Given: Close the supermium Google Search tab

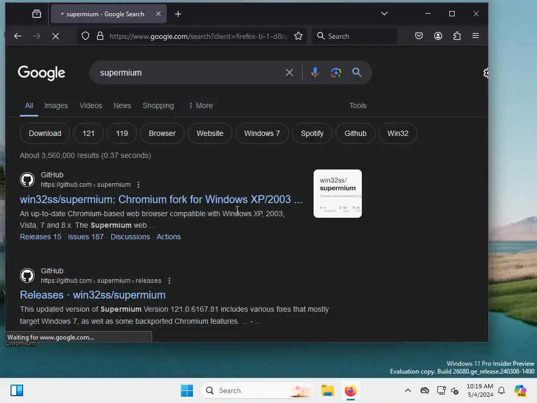Looking at the screenshot, I should coord(158,14).
